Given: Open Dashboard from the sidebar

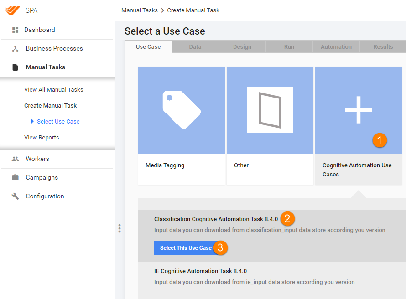Looking at the screenshot, I should click(x=40, y=30).
